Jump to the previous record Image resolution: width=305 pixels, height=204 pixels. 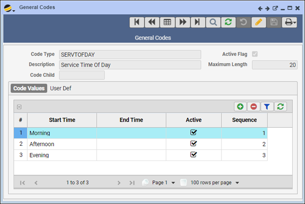pyautogui.click(x=152, y=23)
